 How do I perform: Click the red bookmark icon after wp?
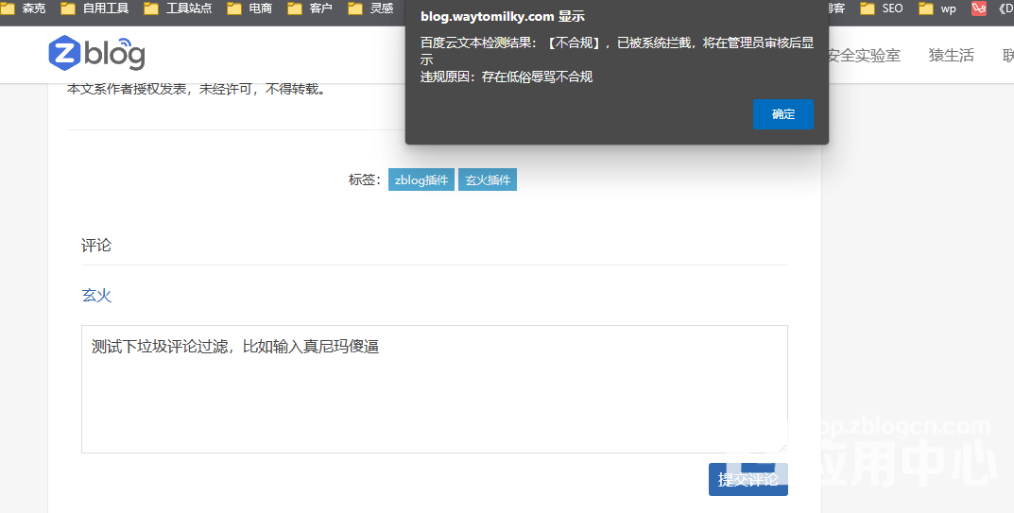point(979,9)
